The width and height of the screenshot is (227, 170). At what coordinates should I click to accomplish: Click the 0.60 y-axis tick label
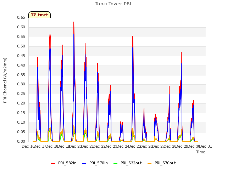(21, 27)
